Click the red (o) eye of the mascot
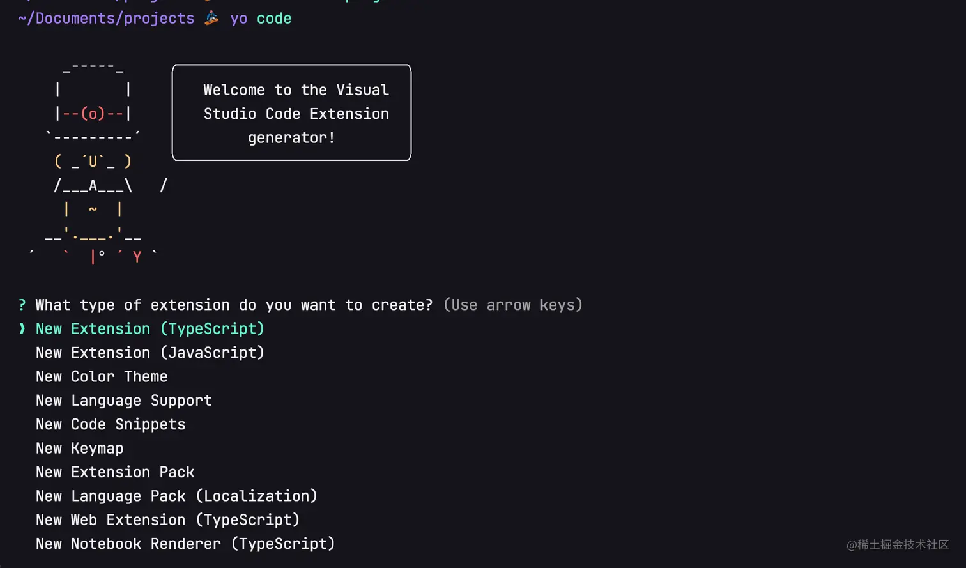966x568 pixels. [x=93, y=114]
